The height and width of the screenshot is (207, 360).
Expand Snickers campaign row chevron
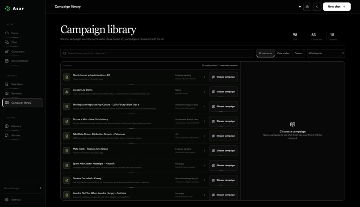[204, 195]
